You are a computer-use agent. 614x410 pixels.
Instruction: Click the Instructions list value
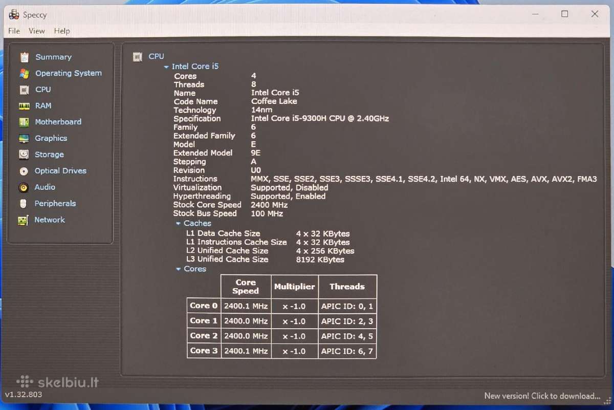click(424, 179)
